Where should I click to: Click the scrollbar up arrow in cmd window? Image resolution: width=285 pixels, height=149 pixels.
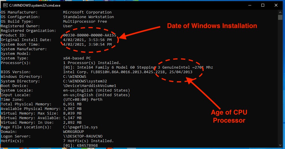coord(280,12)
